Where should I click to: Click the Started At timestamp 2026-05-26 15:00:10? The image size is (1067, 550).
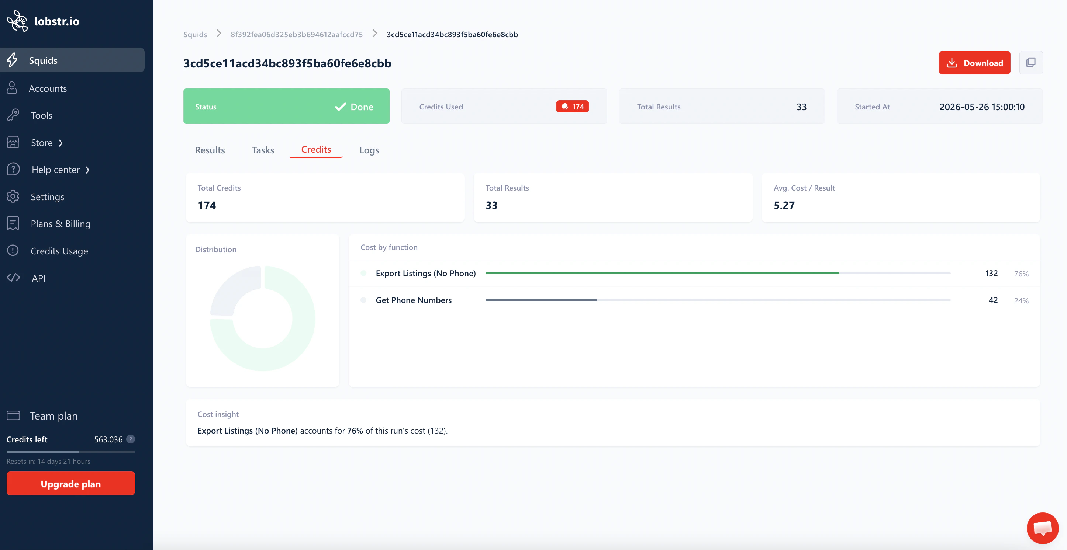(982, 107)
